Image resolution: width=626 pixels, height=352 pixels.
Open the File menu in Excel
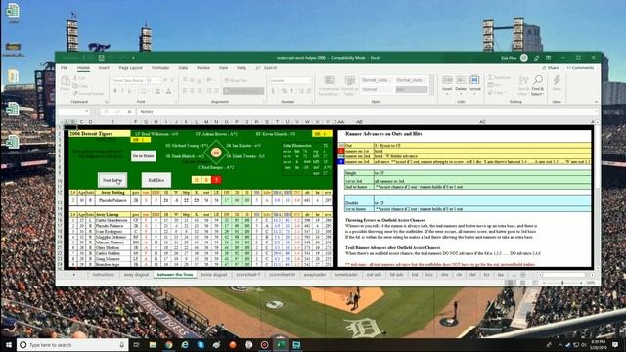pos(64,68)
